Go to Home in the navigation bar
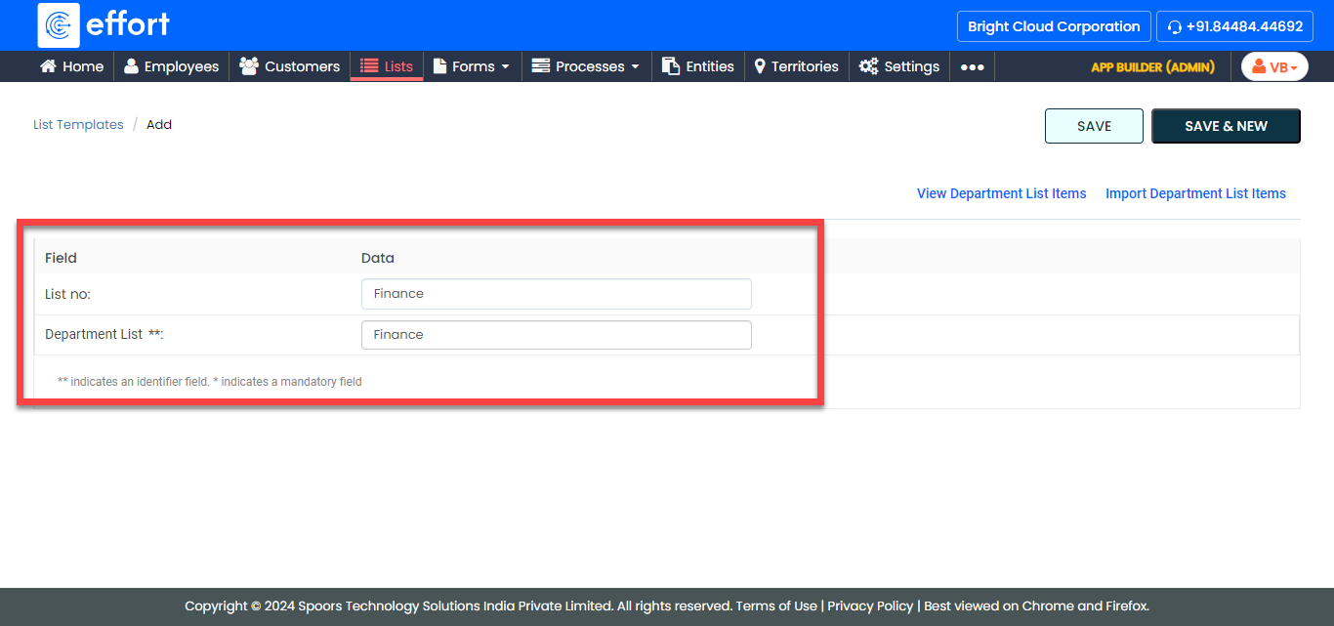Image resolution: width=1334 pixels, height=626 pixels. (71, 66)
